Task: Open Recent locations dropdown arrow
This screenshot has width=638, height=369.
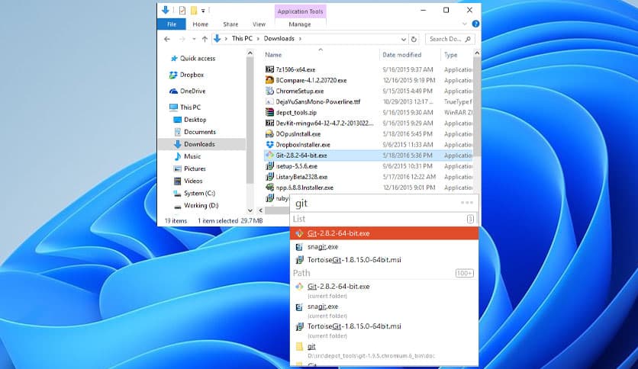Action: (194, 40)
